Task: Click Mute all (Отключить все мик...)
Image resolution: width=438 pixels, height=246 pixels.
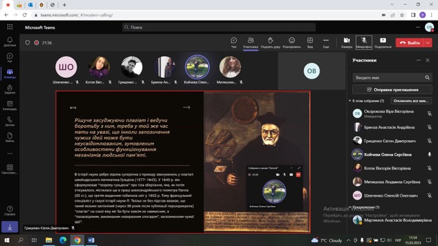Action: (x=411, y=100)
